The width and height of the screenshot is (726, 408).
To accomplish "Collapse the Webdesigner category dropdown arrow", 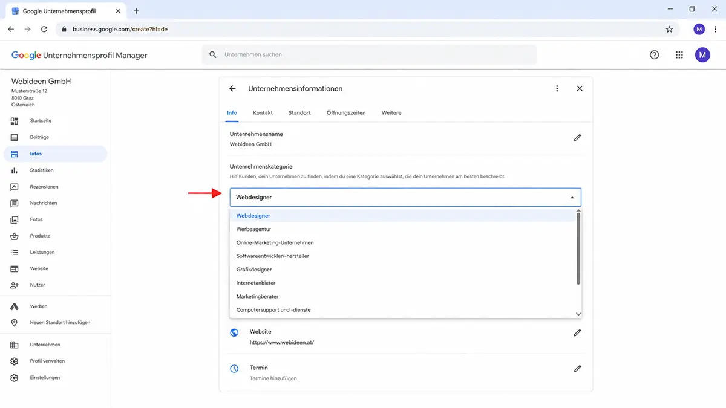I will [572, 198].
